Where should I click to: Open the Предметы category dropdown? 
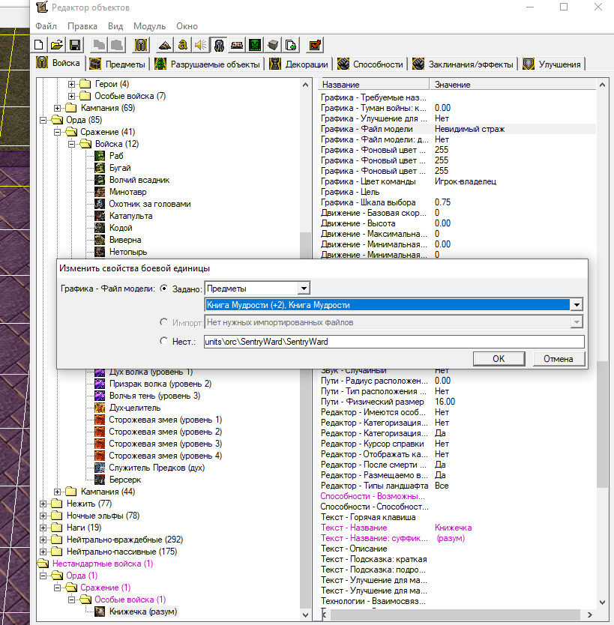coord(304,289)
